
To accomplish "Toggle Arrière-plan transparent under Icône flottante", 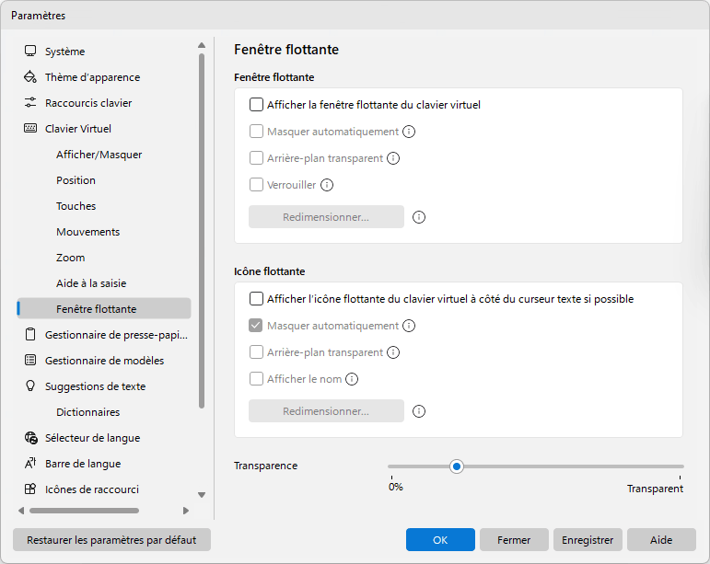I will [x=256, y=352].
